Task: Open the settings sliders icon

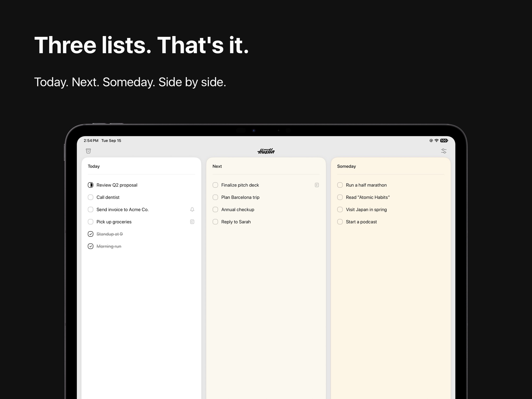Action: [x=444, y=151]
